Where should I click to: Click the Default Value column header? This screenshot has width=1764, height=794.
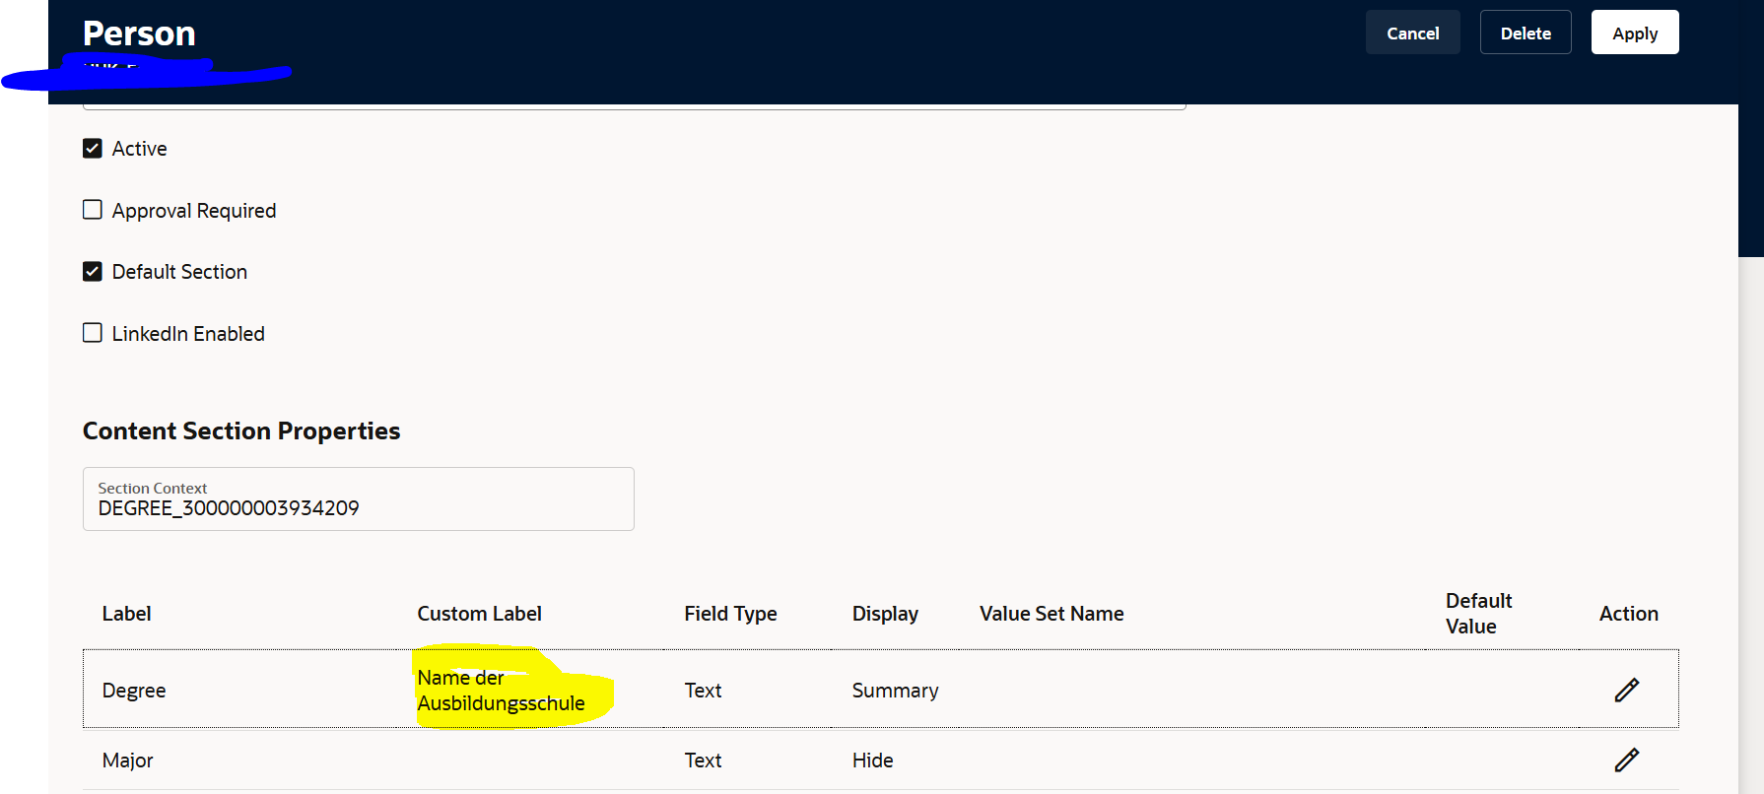coord(1478,614)
